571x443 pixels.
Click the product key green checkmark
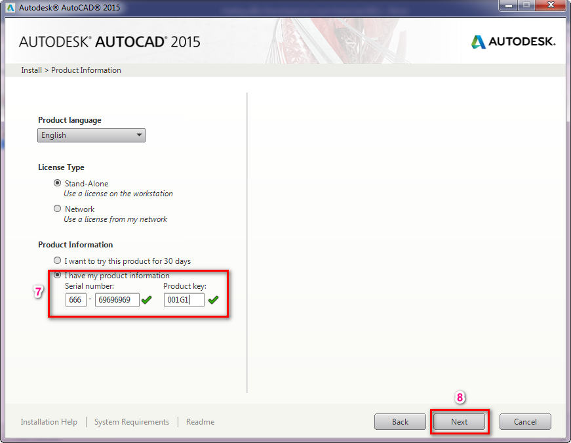pyautogui.click(x=214, y=300)
